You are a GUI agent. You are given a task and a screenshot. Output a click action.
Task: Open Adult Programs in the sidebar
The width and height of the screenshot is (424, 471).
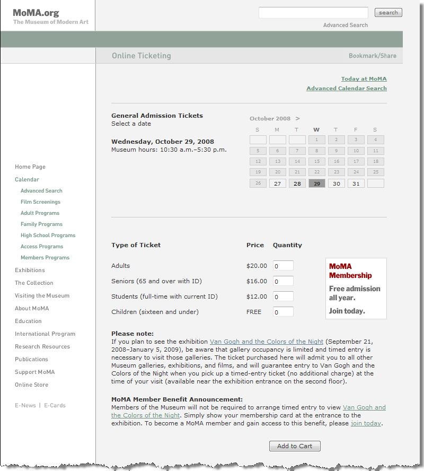(40, 213)
